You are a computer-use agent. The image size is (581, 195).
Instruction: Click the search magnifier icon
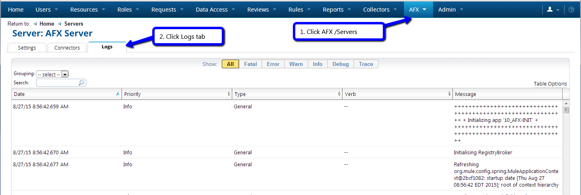[x=82, y=83]
